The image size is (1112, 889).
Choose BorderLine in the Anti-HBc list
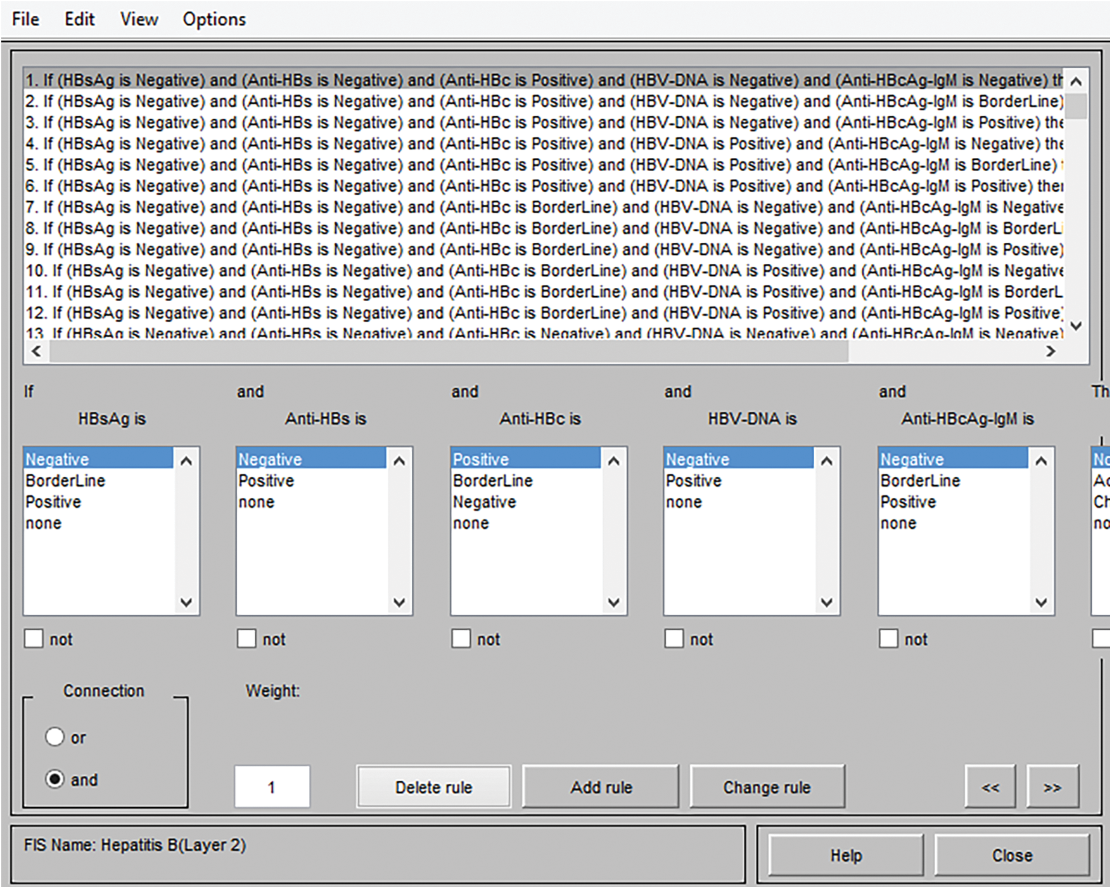tap(492, 481)
